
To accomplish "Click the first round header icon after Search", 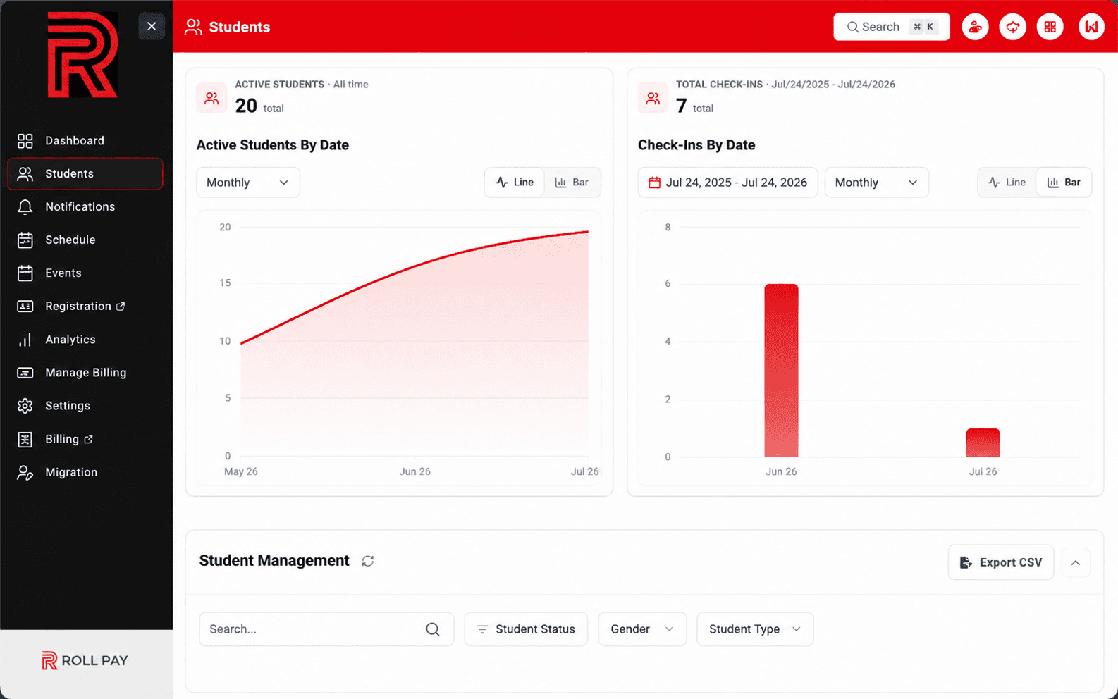I will coord(976,27).
